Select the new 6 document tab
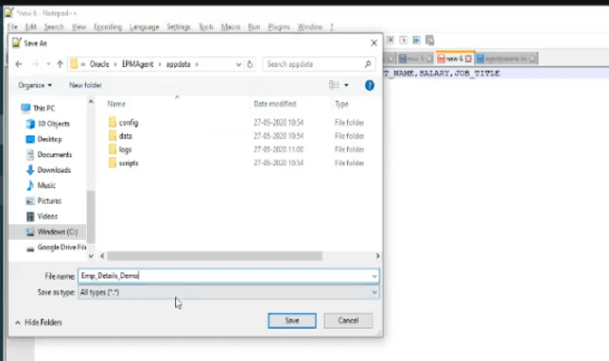609x361 pixels. (454, 59)
